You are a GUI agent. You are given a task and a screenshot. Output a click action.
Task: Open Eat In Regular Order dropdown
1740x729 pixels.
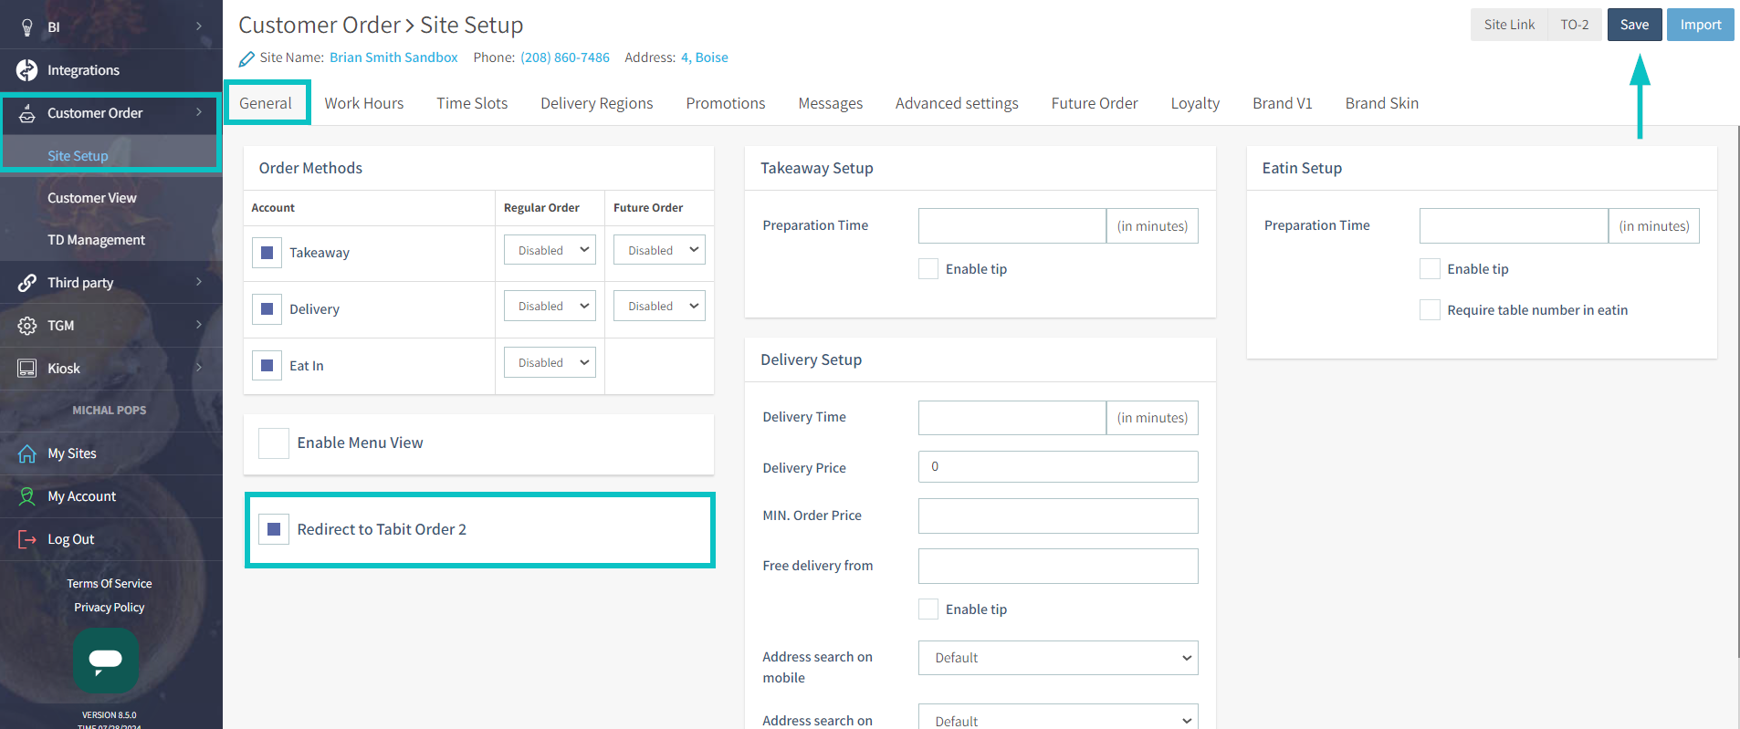coord(550,362)
